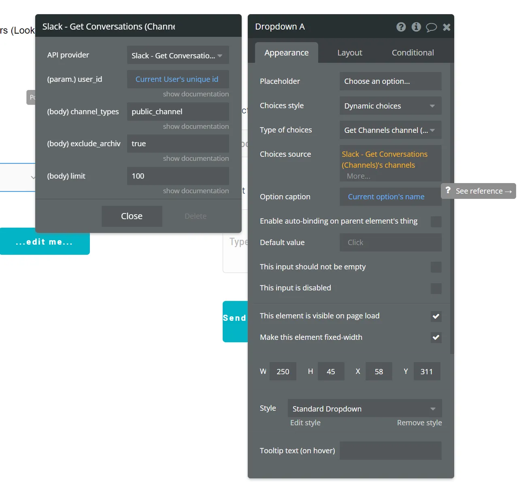Show documentation under user_id param

coord(196,94)
